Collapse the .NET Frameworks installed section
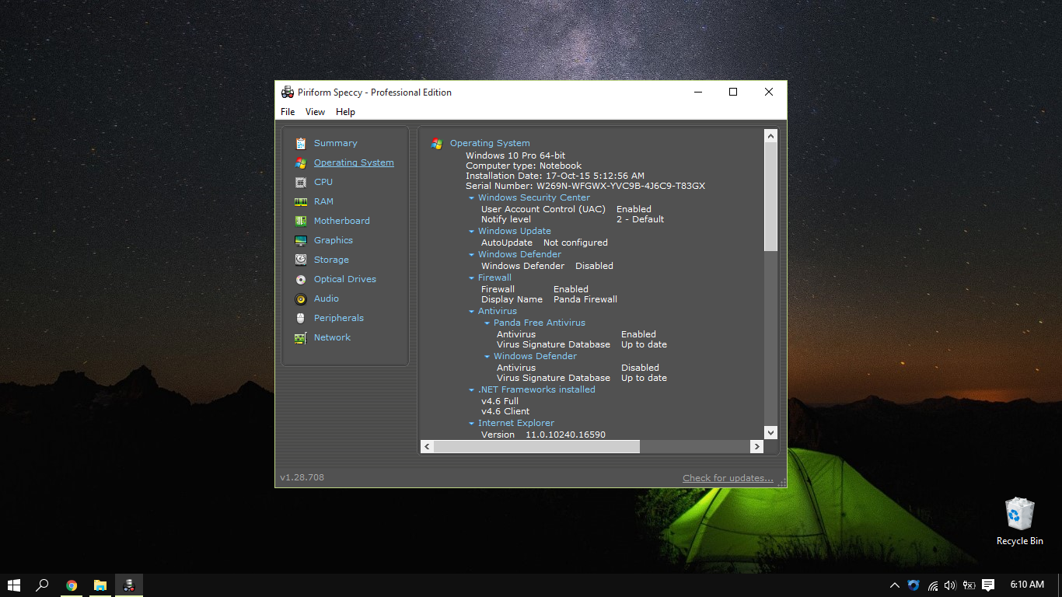1062x597 pixels. [x=471, y=390]
